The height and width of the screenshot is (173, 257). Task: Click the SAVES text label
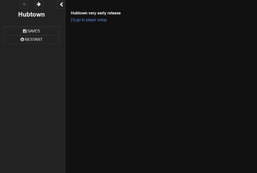tap(33, 31)
